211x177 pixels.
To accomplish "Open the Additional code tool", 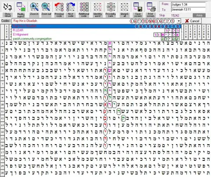I will point(84,7).
